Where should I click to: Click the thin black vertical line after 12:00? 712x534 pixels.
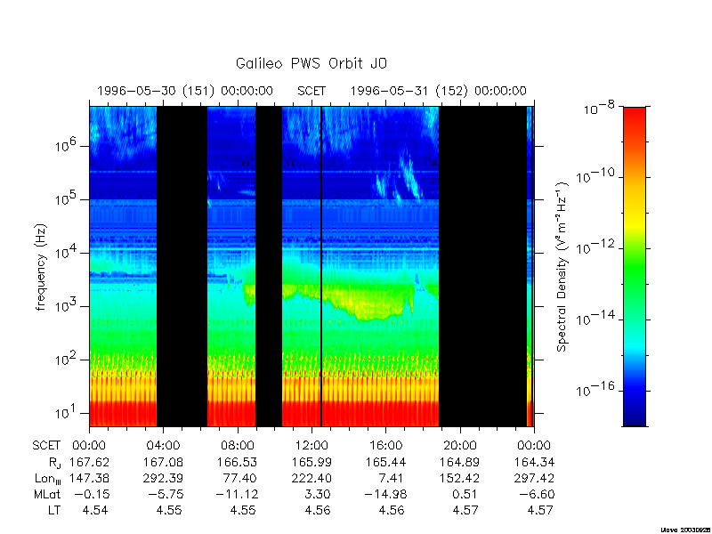pos(321,266)
